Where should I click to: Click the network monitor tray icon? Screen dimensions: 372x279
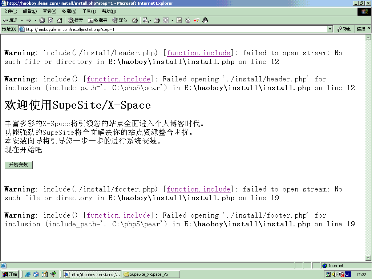click(328, 275)
